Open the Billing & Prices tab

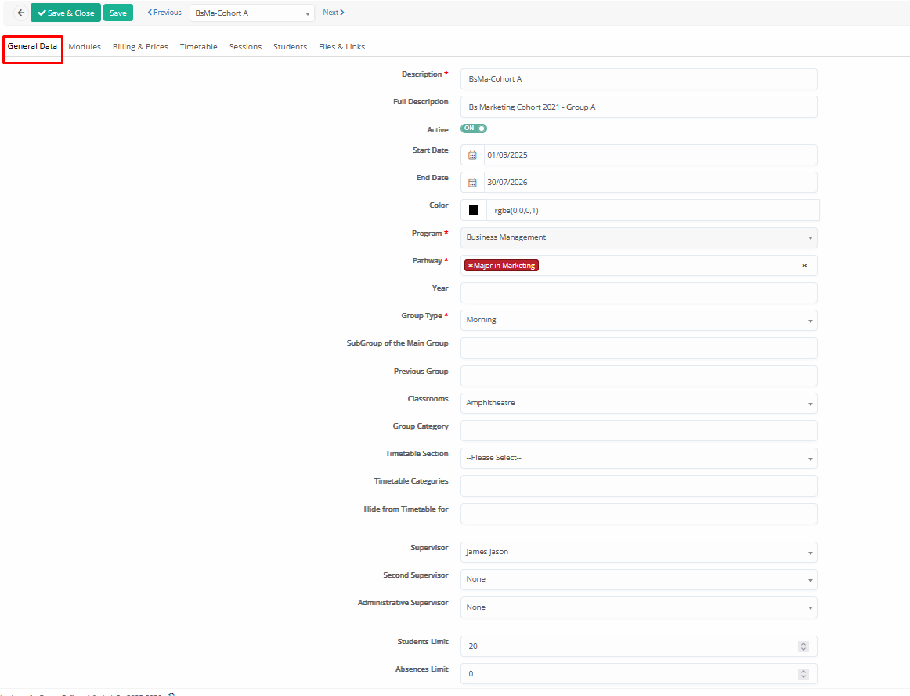[x=140, y=47]
